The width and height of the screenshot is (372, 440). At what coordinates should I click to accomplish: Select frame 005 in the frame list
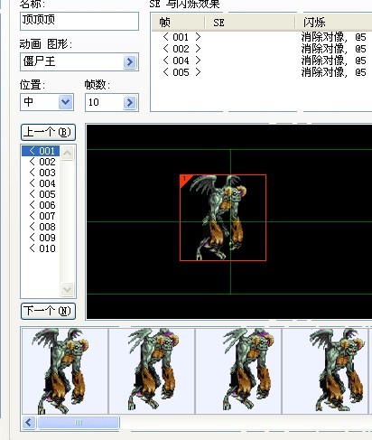(x=41, y=194)
